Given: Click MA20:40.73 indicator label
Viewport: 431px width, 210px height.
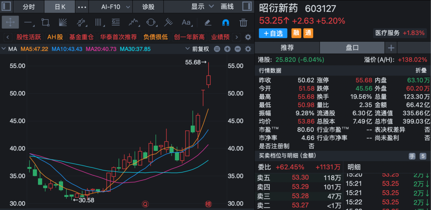Looking at the screenshot, I should point(101,49).
